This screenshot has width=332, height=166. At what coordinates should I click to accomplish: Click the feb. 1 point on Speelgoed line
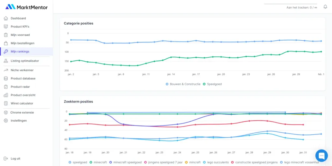[321, 52]
